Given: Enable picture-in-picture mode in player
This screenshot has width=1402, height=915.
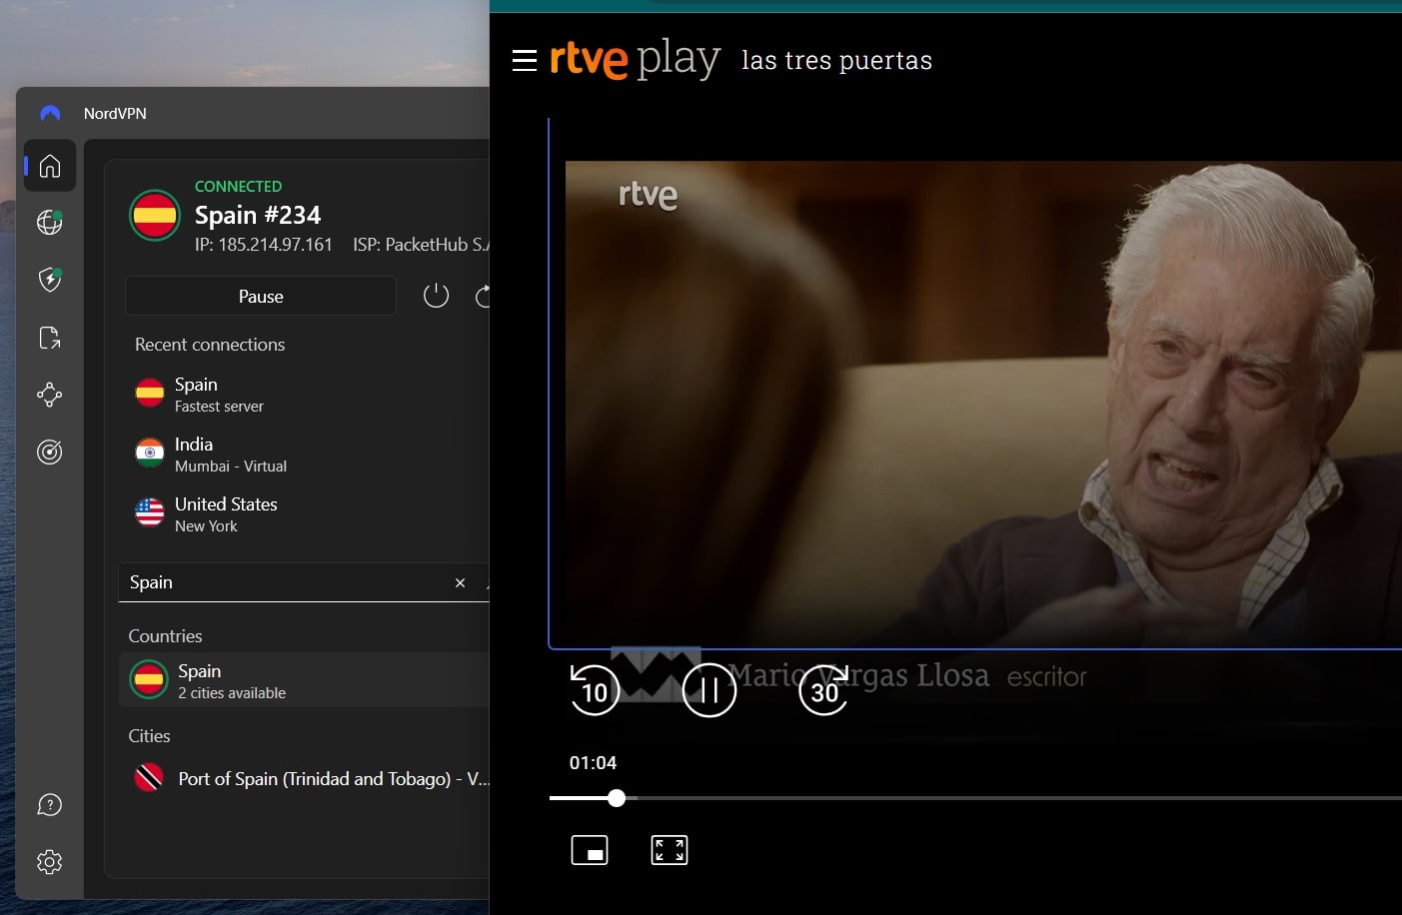Looking at the screenshot, I should [590, 850].
